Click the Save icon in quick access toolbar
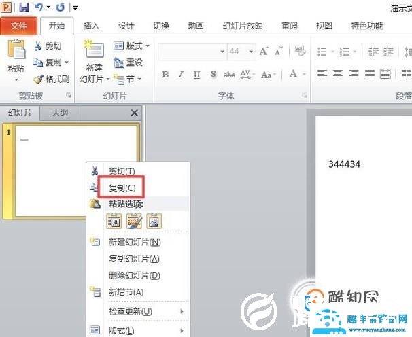412x337 pixels. (24, 7)
